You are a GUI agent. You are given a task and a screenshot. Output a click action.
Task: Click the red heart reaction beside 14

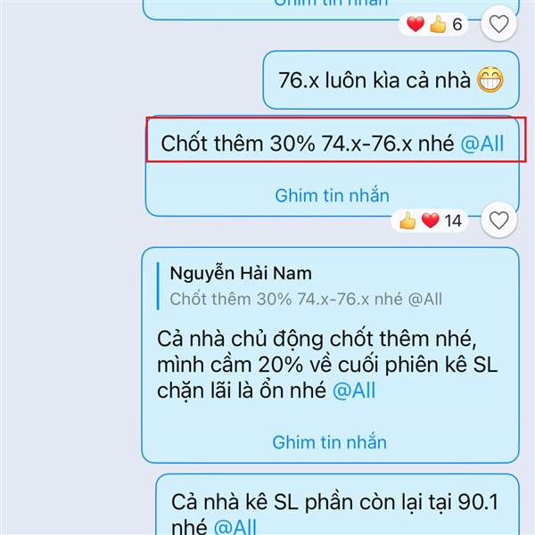coord(431,220)
